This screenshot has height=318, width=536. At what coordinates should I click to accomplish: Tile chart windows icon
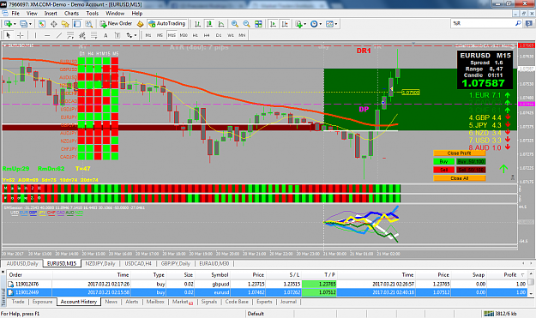pyautogui.click(x=258, y=23)
